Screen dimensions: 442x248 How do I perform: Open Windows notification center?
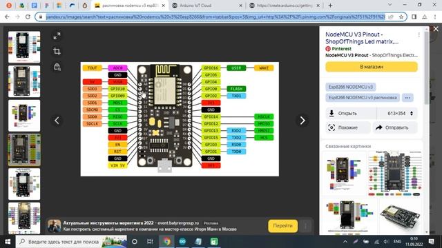coord(431,242)
